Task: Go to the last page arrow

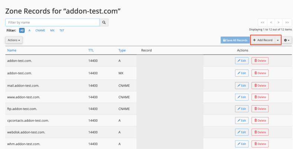Action: [x=287, y=23]
